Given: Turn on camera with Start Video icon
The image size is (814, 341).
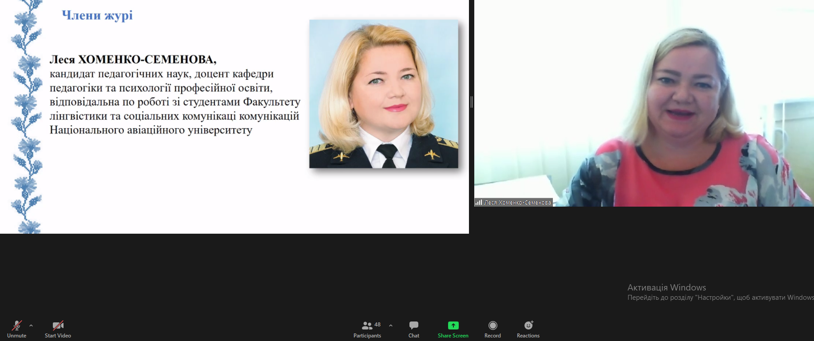Looking at the screenshot, I should tap(58, 325).
